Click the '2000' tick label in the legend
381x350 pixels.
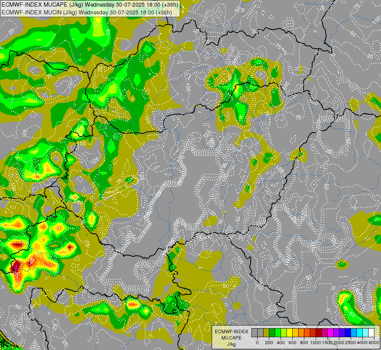click(x=339, y=343)
